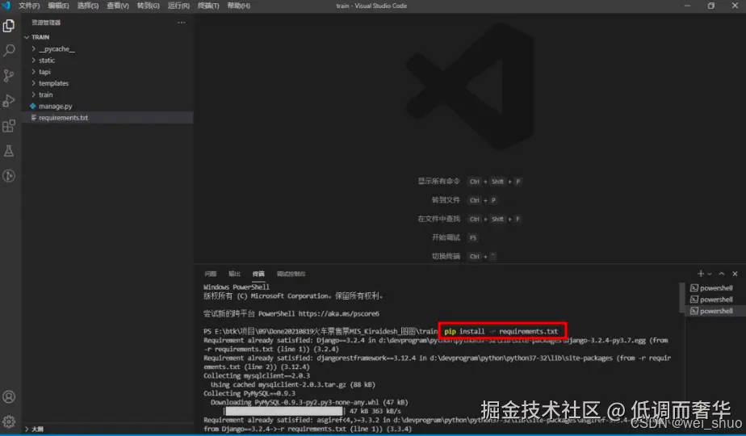
Task: Click the 'Collecting mysqlclient==2.0.3' terminal line
Action: (257, 375)
